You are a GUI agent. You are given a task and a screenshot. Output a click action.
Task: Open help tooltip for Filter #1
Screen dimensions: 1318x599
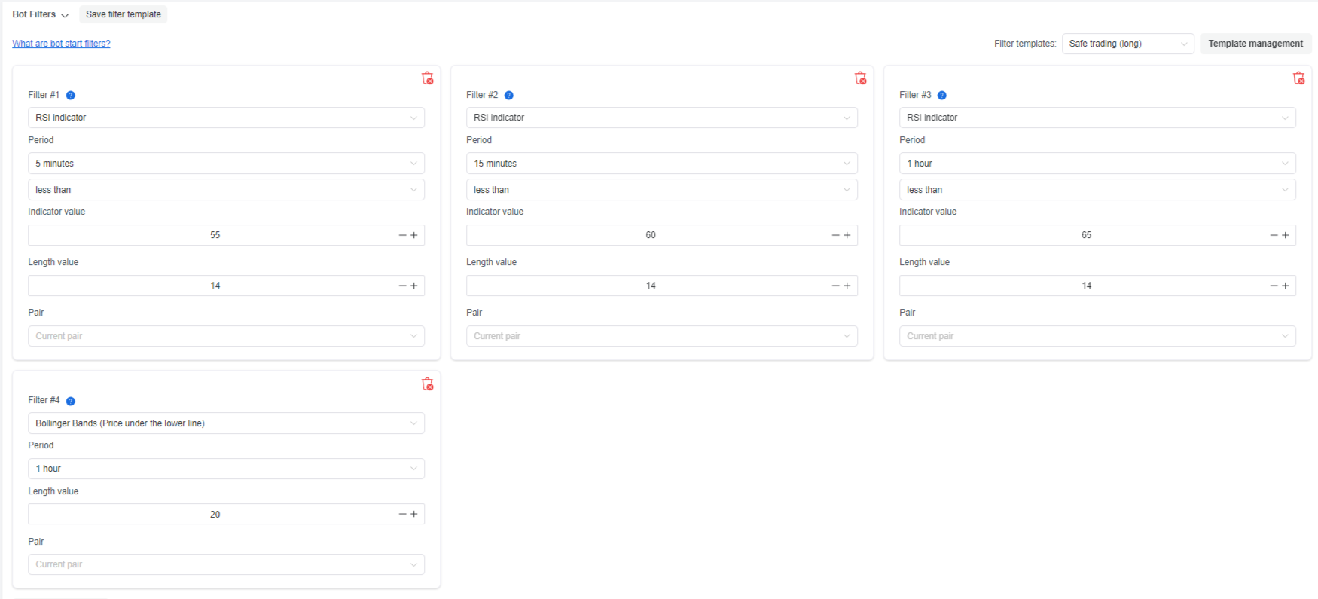pos(71,96)
